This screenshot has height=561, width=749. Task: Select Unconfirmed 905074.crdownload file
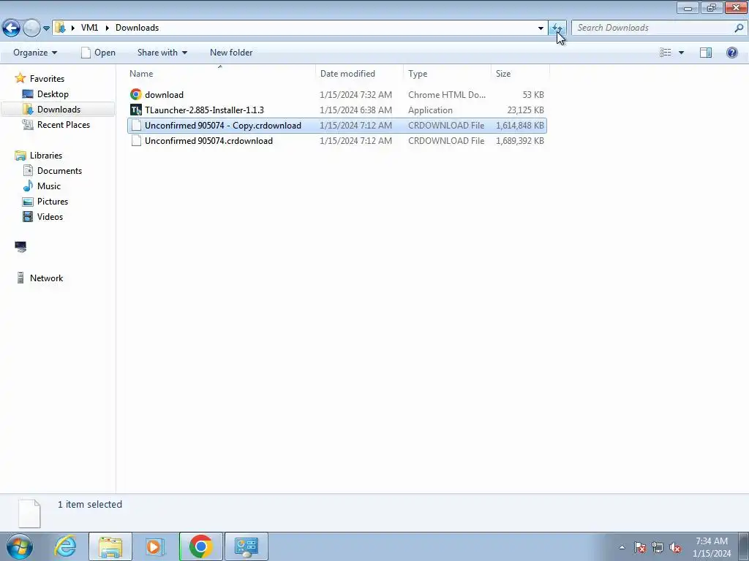click(x=336, y=141)
